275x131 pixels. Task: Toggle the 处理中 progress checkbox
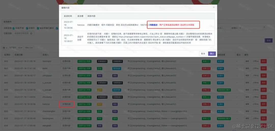27,28
